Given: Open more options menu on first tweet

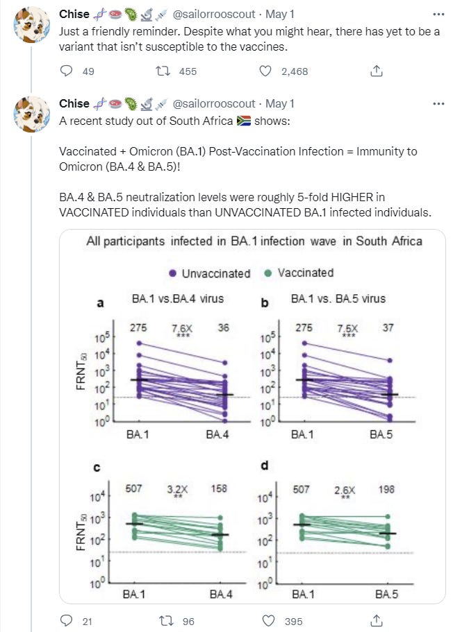Looking at the screenshot, I should click(438, 14).
